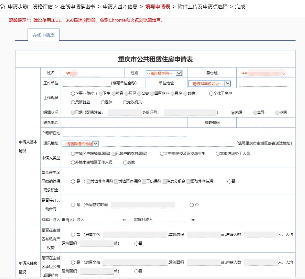Choose 大中专院校及职校毕业生 applicant type
Screen dimensions: 305x279
pyautogui.click(x=162, y=154)
